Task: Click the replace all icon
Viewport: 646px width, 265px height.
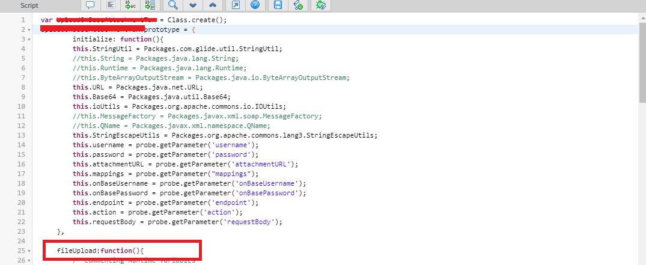Action: click(150, 5)
